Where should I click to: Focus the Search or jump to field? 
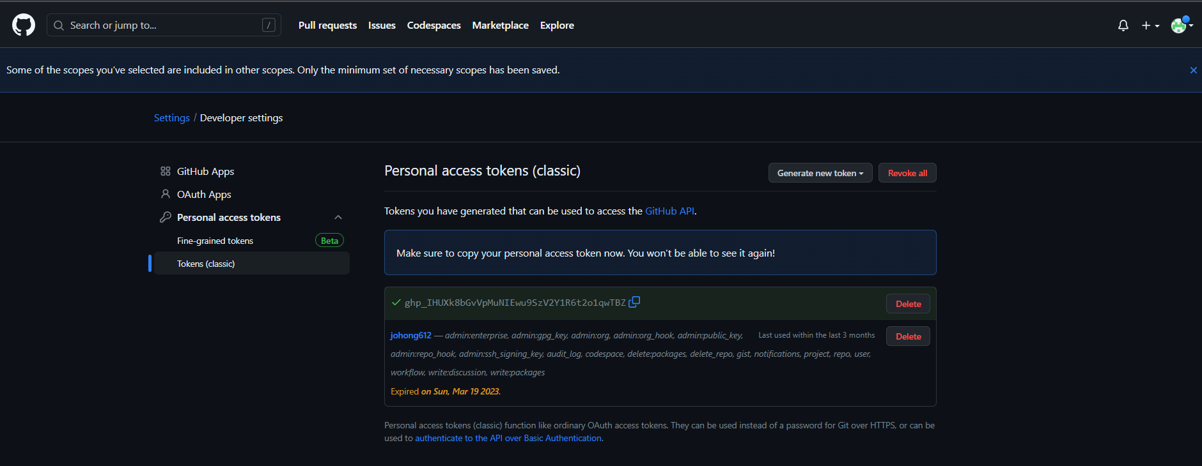(x=164, y=25)
